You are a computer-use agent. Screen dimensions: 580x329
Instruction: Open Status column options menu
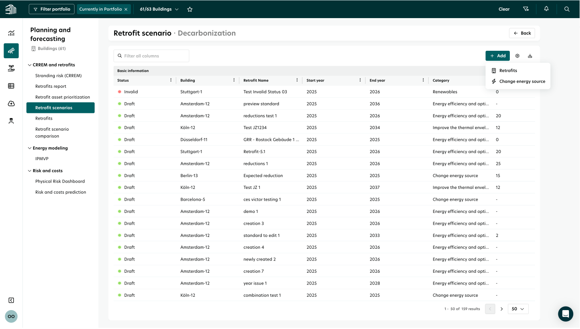click(171, 80)
